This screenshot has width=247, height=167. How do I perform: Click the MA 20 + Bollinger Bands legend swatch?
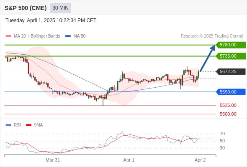pos(8,36)
